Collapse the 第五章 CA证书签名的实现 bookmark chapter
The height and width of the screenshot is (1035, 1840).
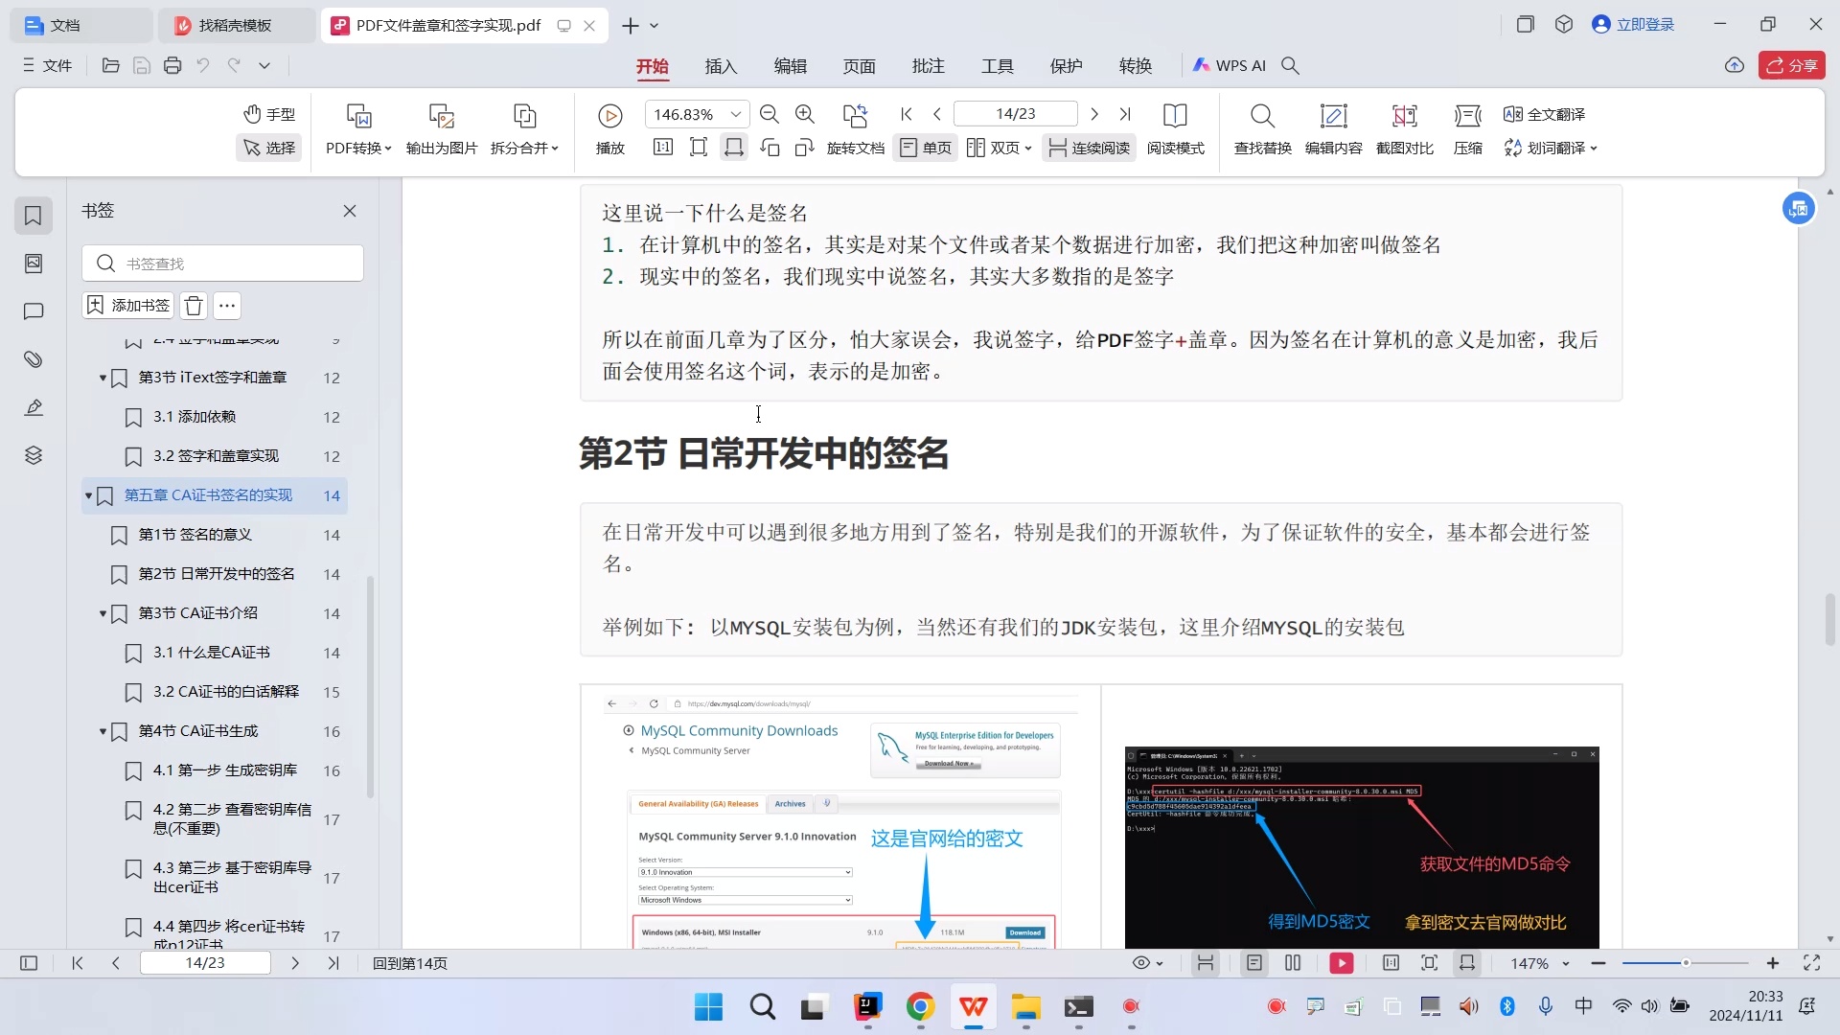point(87,495)
